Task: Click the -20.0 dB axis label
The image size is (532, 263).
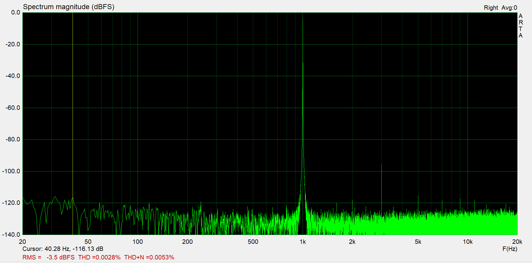Action: (x=13, y=44)
